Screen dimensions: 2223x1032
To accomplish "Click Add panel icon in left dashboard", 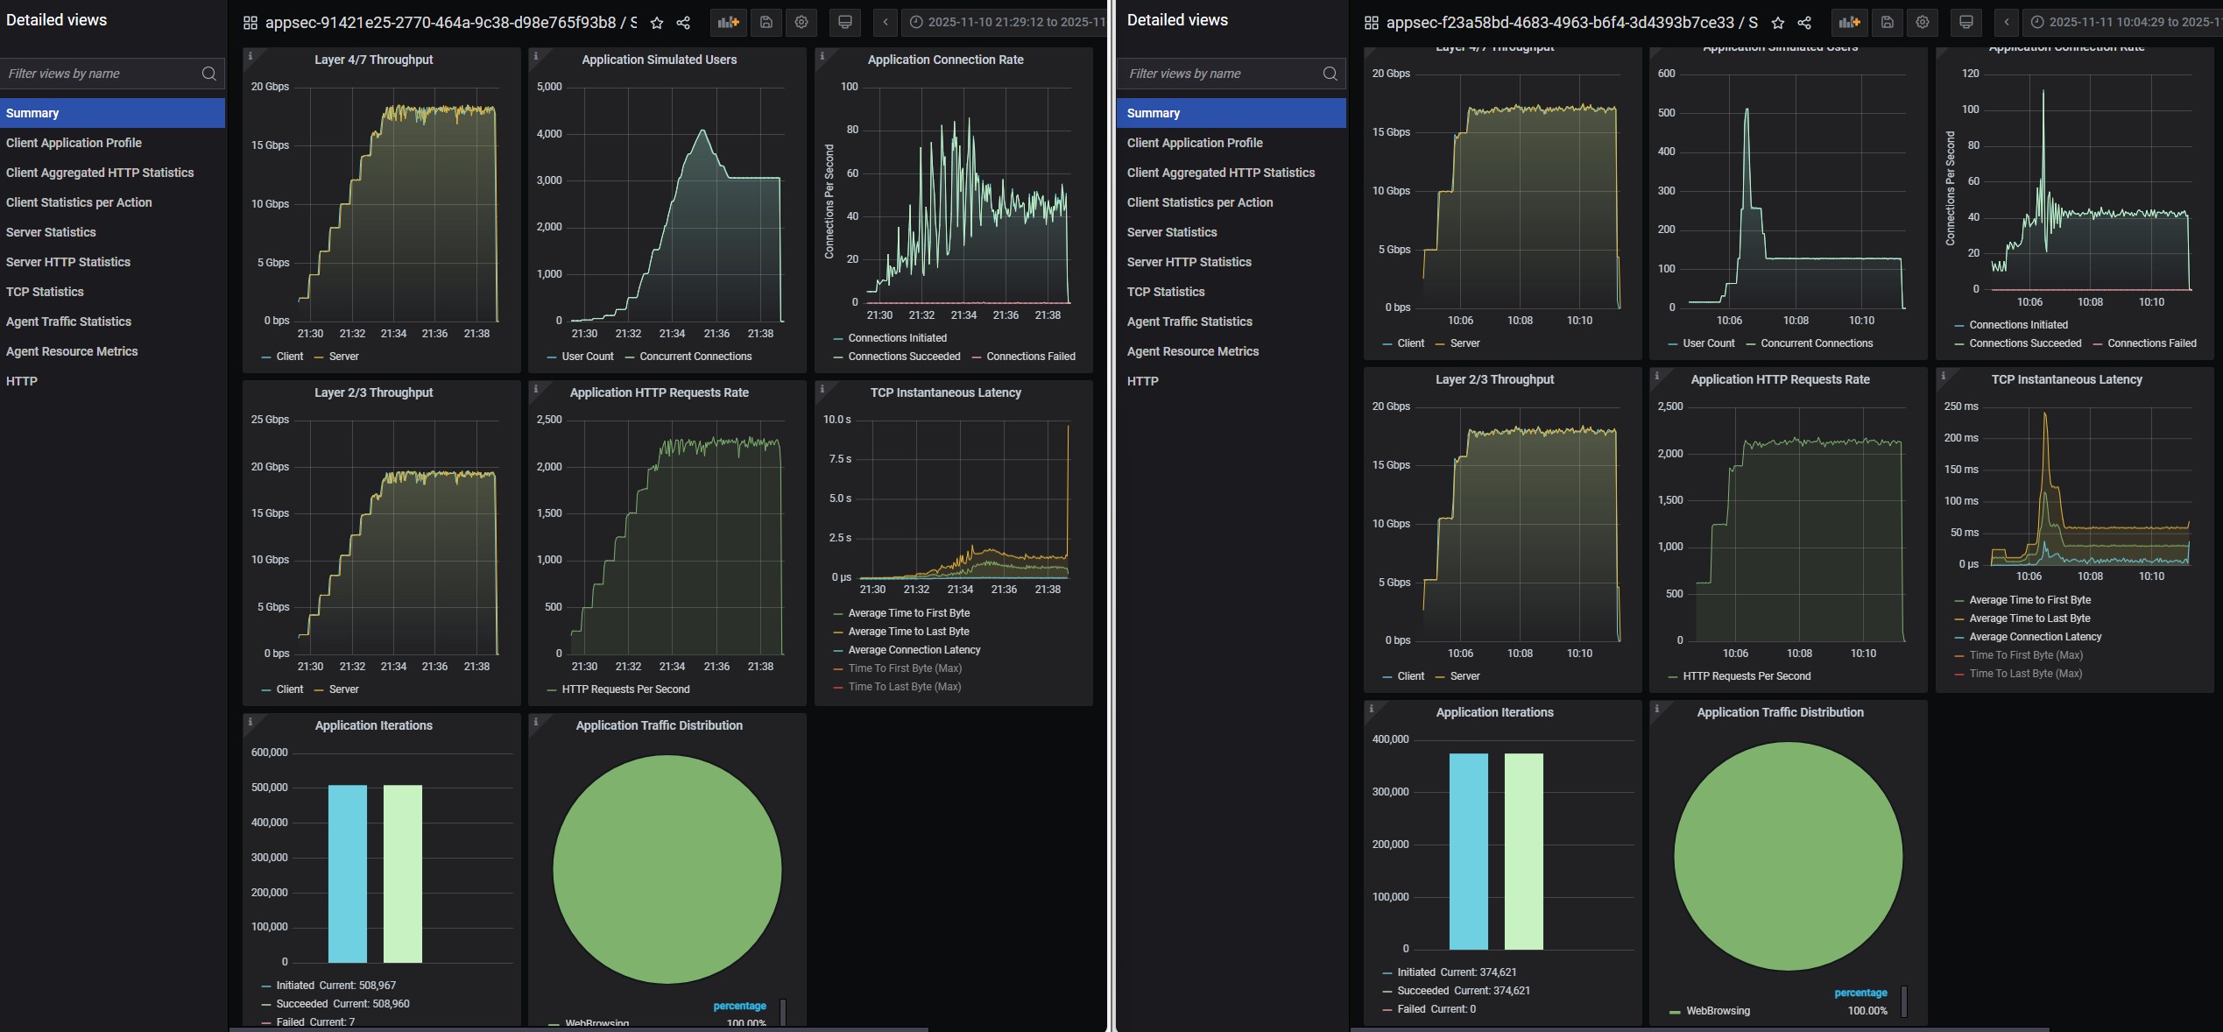I will [x=728, y=23].
